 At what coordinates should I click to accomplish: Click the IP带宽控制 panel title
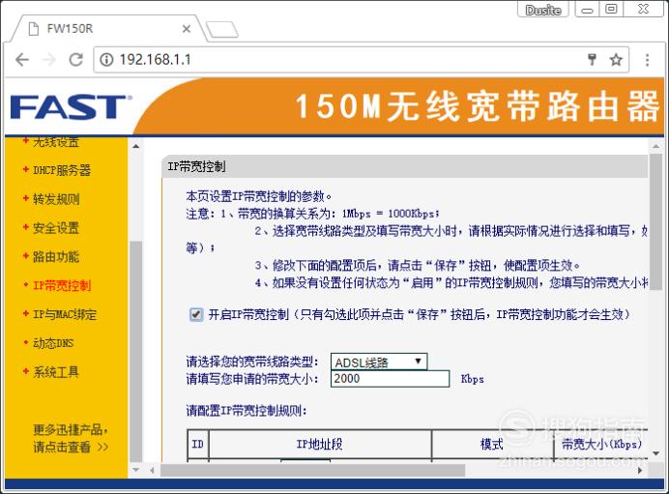[x=196, y=166]
